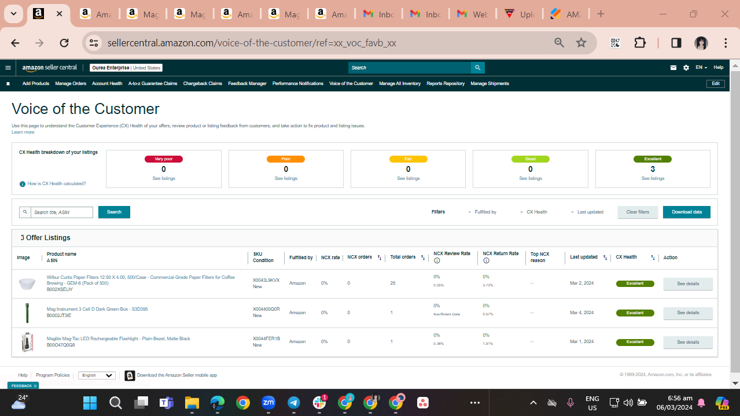The image size is (740, 416).
Task: Sort by Last updated column arrows
Action: (605, 257)
